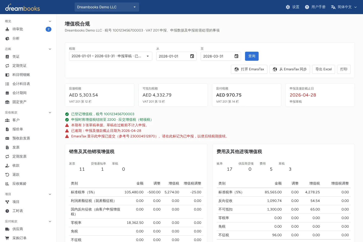Click the settings gear icon
Viewport: 363px width, 242px height.
coord(288,7)
